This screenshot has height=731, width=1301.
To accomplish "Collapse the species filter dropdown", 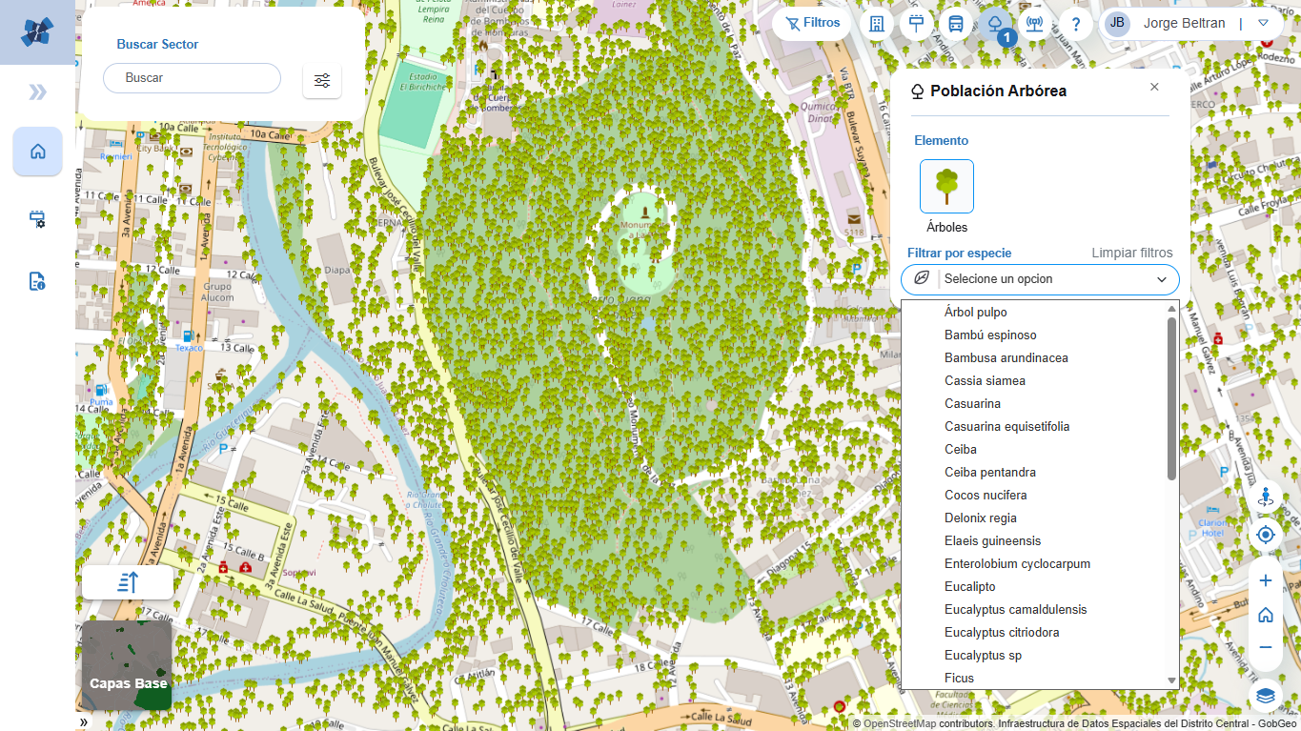I will click(1162, 279).
